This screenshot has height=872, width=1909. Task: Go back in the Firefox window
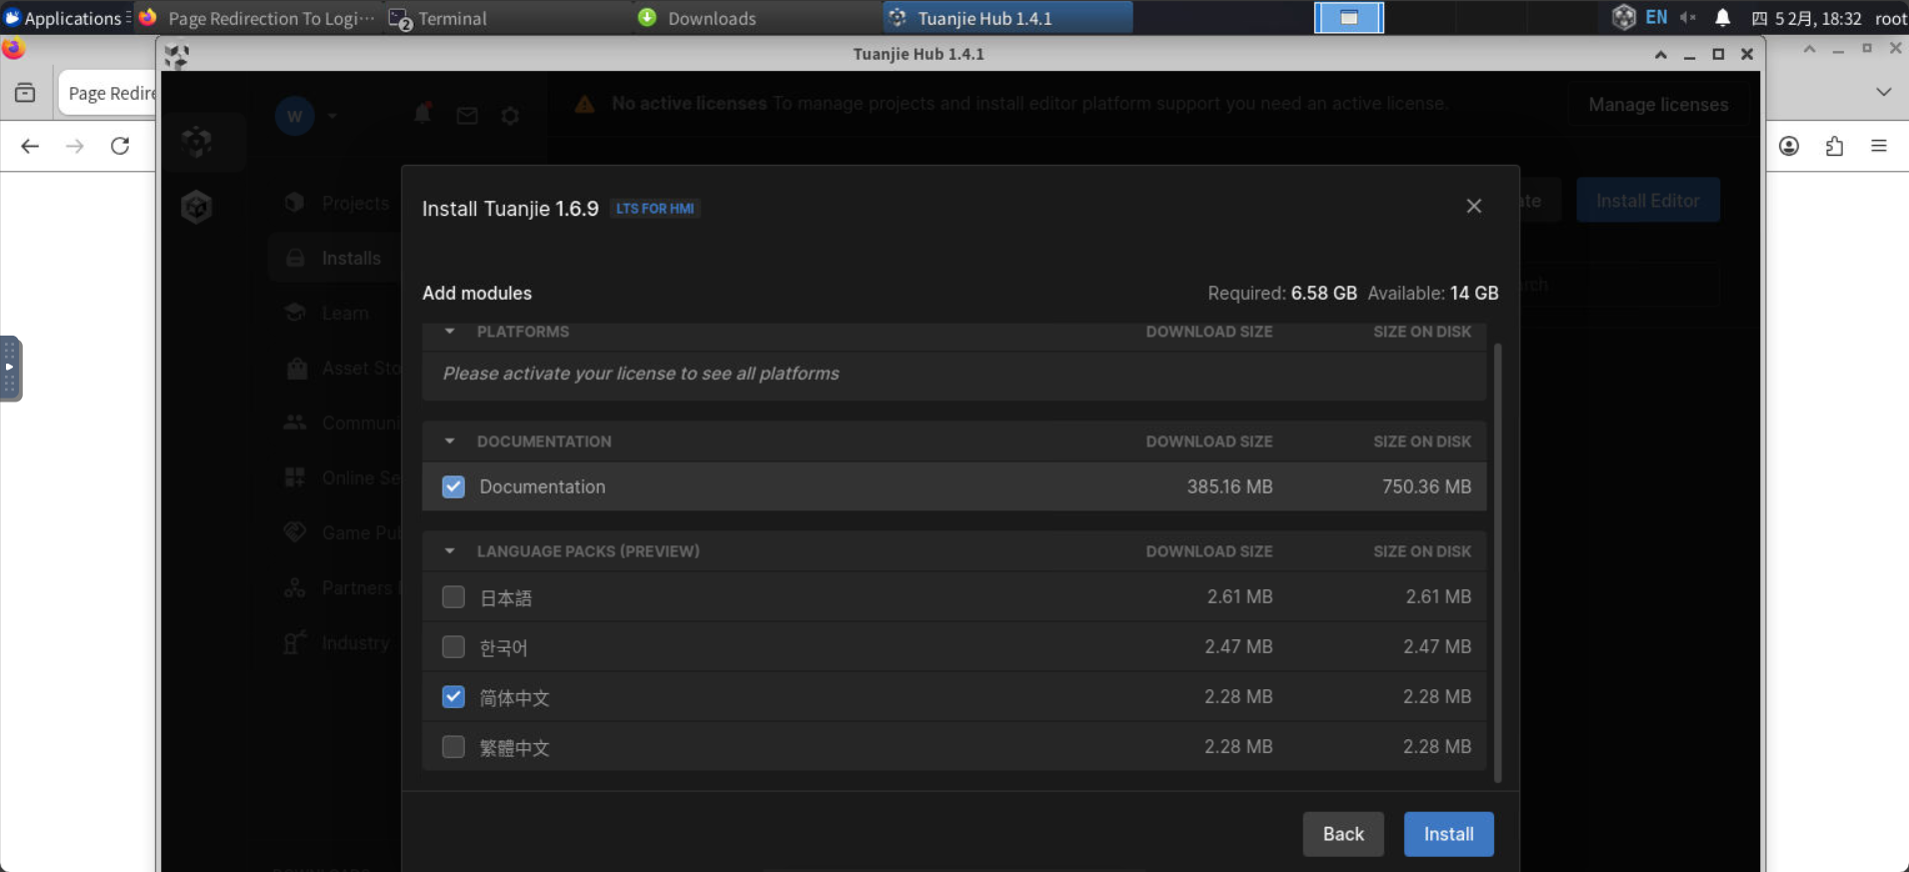point(30,146)
